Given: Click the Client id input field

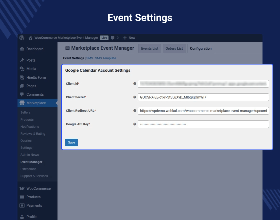Looking at the screenshot, I should tap(203, 84).
